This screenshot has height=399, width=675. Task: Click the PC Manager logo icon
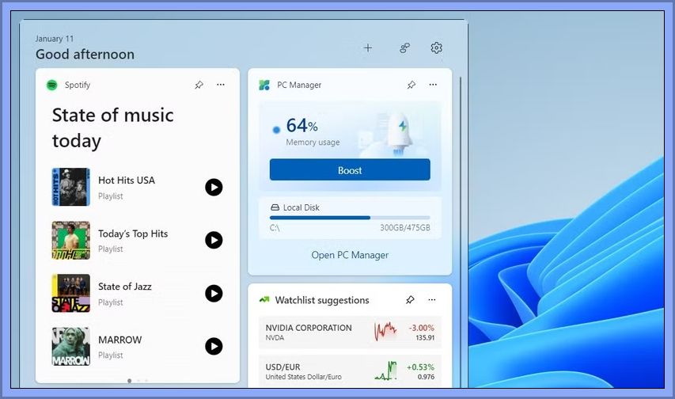pyautogui.click(x=264, y=85)
